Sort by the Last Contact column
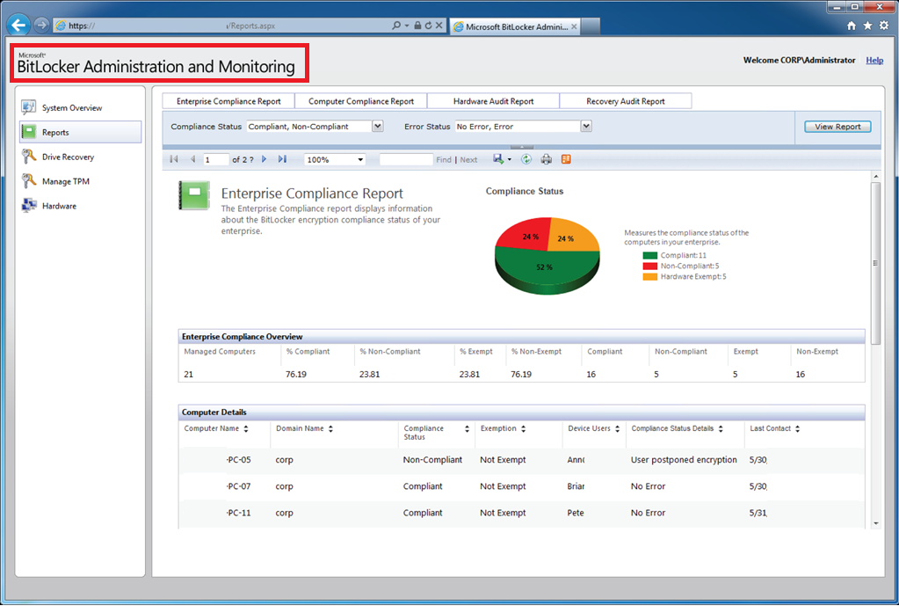899x606 pixels. 798,428
